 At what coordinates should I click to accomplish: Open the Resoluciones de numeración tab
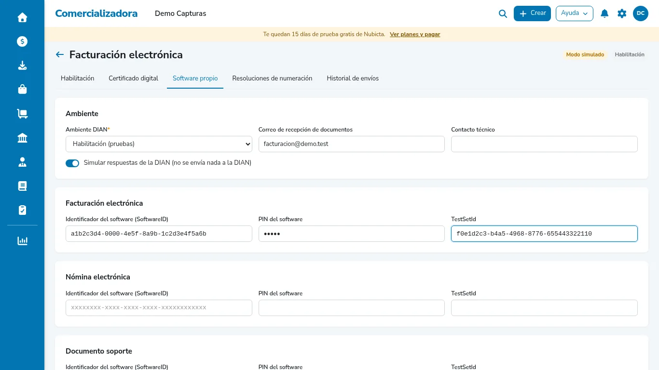click(x=272, y=79)
